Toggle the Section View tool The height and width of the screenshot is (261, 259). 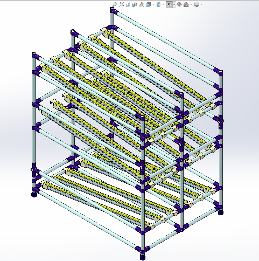point(135,5)
